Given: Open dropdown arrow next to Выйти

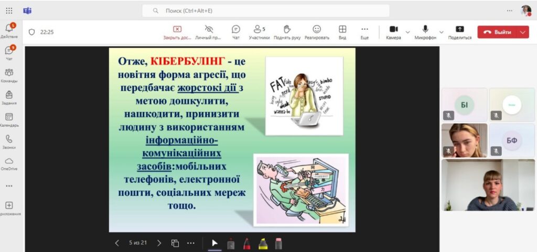Looking at the screenshot, I should (522, 32).
